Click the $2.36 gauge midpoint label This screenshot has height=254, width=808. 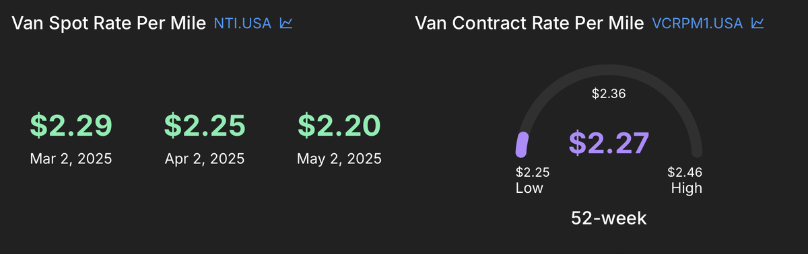click(x=609, y=94)
